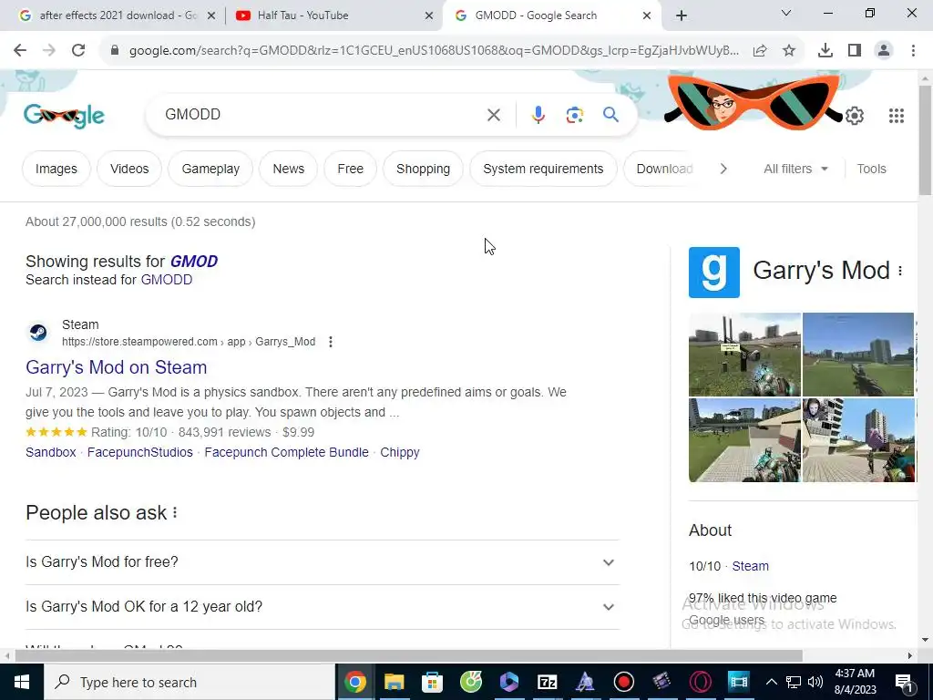Select the News filter chip
Screen dimensions: 933x700
[289, 169]
